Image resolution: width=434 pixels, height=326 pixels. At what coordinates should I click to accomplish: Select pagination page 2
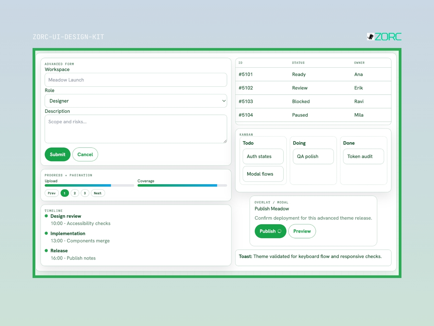(75, 193)
